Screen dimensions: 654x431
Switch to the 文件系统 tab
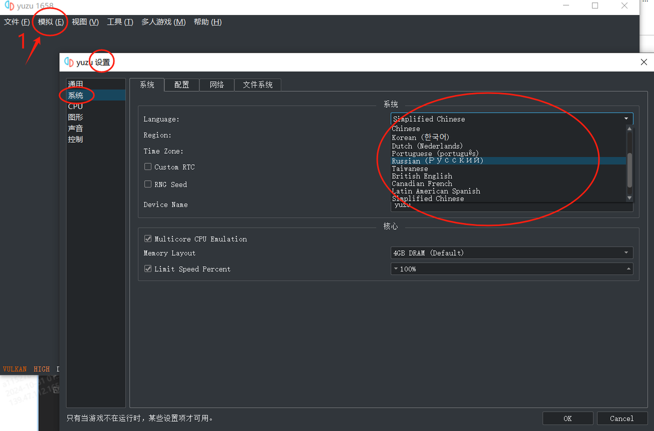pos(258,85)
